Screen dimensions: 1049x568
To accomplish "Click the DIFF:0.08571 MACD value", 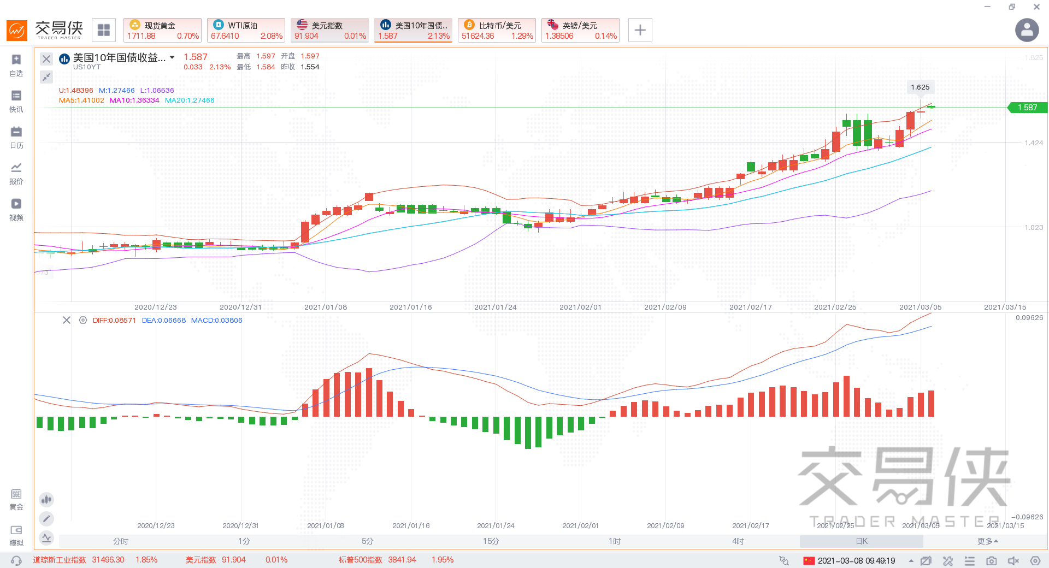I will tap(114, 321).
